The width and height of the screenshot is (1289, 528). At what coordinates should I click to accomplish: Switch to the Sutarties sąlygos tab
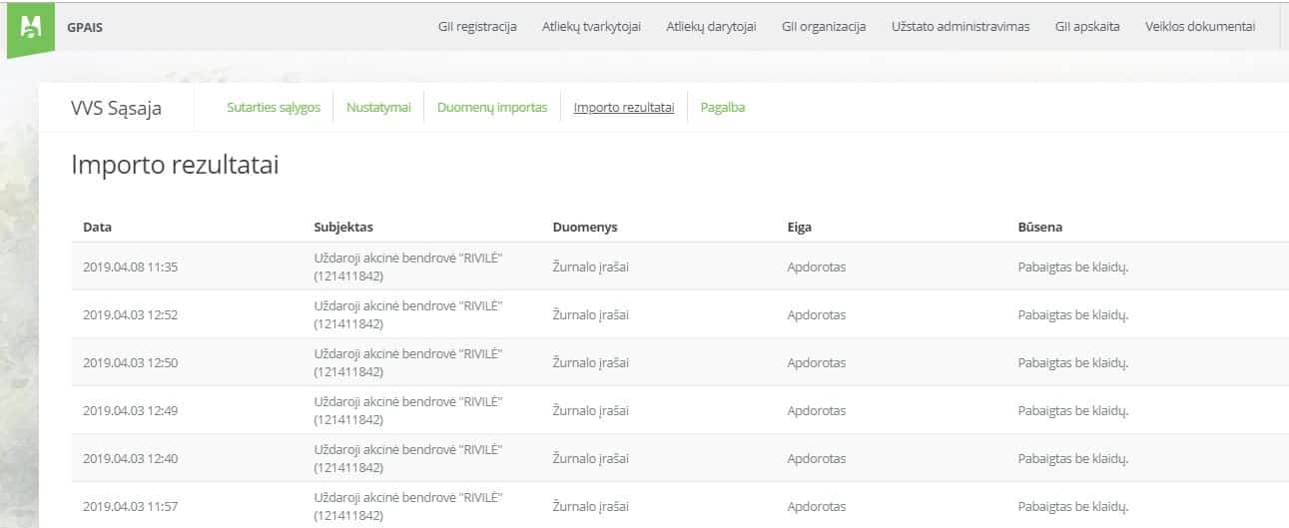(x=274, y=108)
